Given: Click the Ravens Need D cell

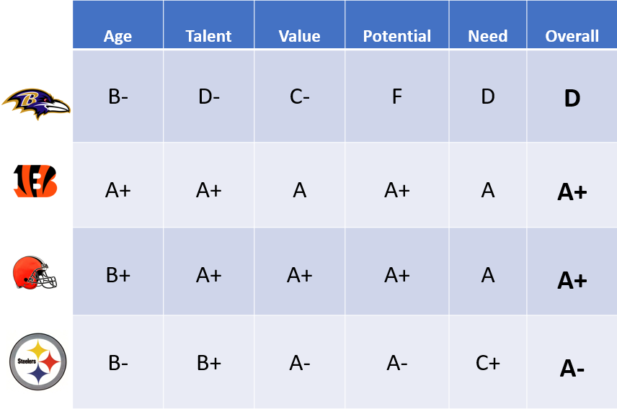Looking at the screenshot, I should pyautogui.click(x=487, y=96).
